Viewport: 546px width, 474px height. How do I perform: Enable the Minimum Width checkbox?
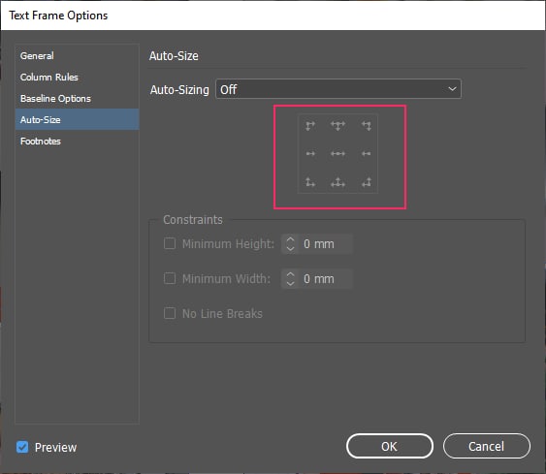coord(170,278)
